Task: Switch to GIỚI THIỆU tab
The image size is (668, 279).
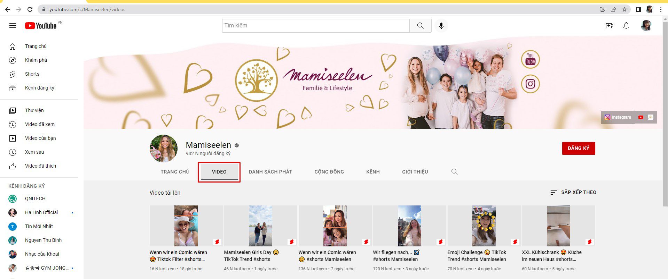Action: tap(415, 172)
